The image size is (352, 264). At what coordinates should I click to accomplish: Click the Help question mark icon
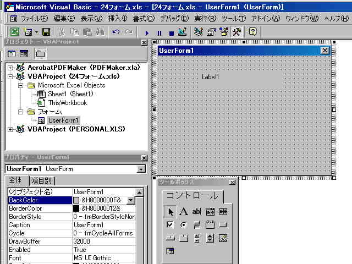click(253, 32)
